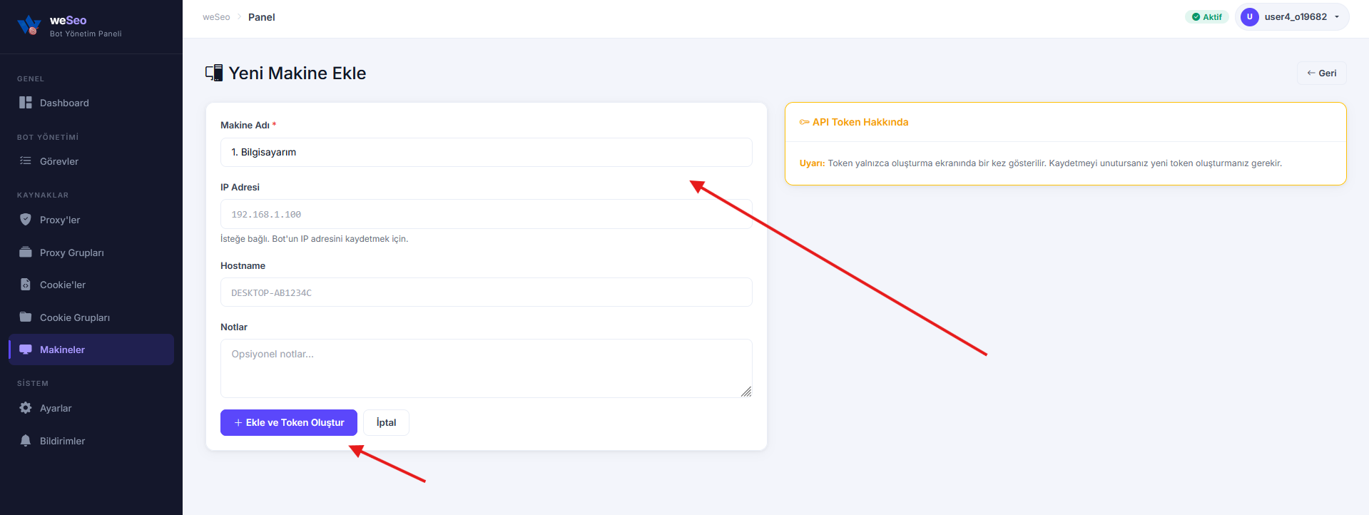Click the IP address help text
This screenshot has height=515, width=1369.
coord(315,239)
